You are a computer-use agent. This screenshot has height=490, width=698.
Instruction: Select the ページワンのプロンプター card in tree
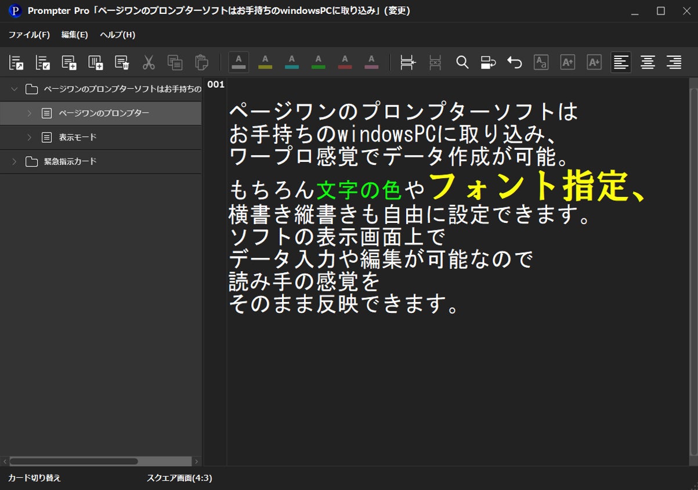[x=104, y=113]
